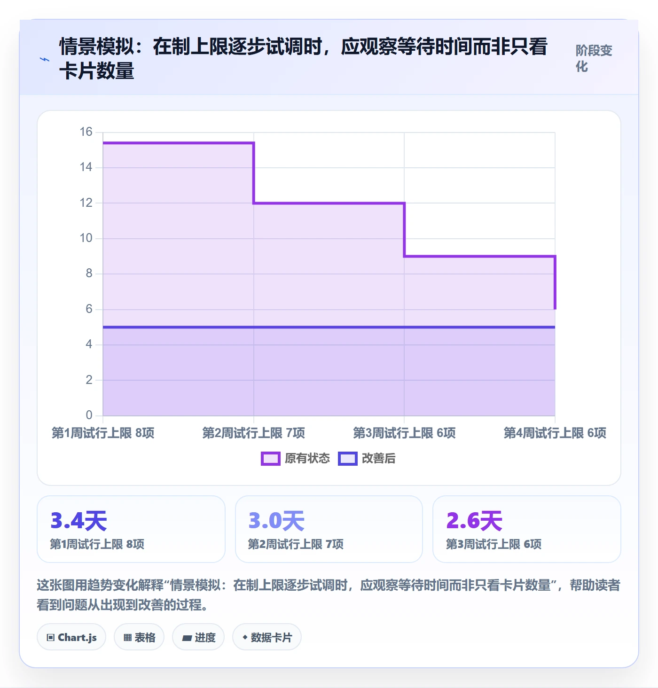The width and height of the screenshot is (658, 688).
Task: Click x-axis label 第2周试行上限 7项
Action: [254, 433]
